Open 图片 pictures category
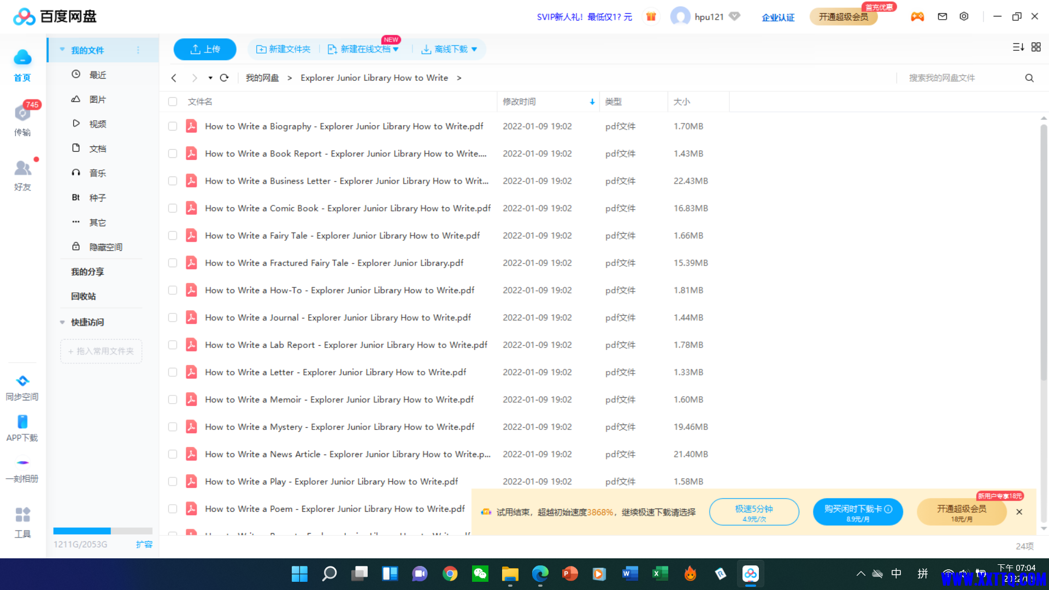 point(97,99)
